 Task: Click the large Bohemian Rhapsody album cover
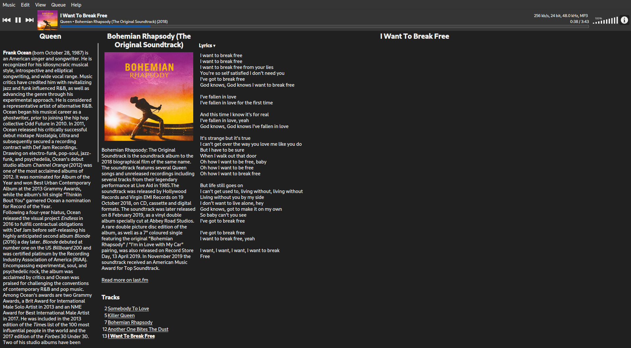(x=149, y=97)
